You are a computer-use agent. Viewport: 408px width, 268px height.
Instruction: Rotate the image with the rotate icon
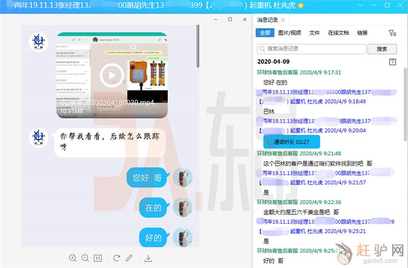point(117,258)
